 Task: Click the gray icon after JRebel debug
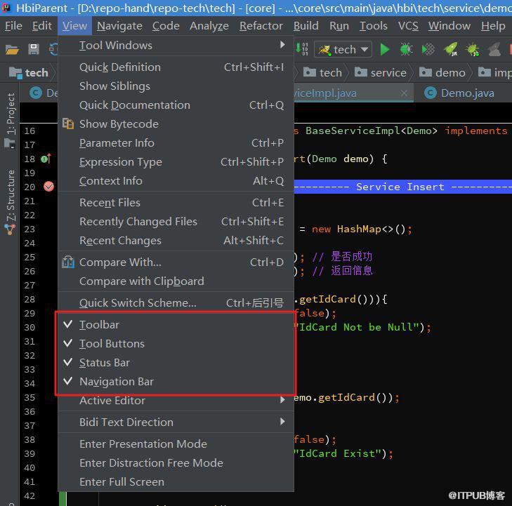(x=494, y=50)
